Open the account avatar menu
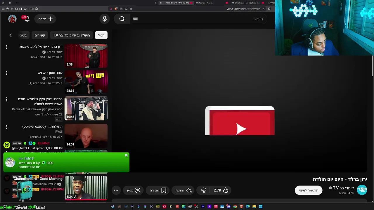 (12, 19)
